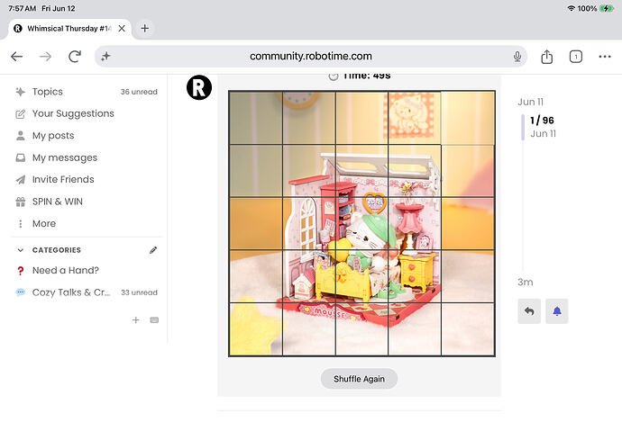Click the Jun 11 date at timeline top
Viewport: 622px width, 431px height.
[x=530, y=102]
